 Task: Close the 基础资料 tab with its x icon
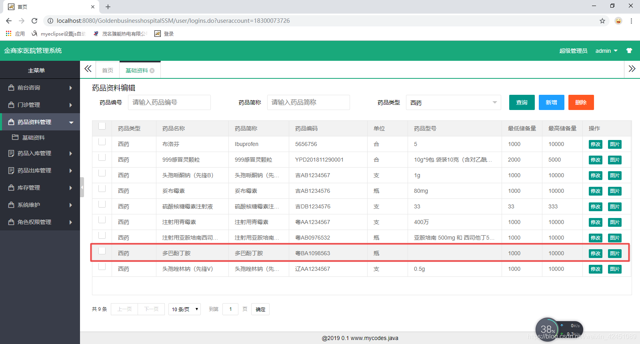[152, 70]
